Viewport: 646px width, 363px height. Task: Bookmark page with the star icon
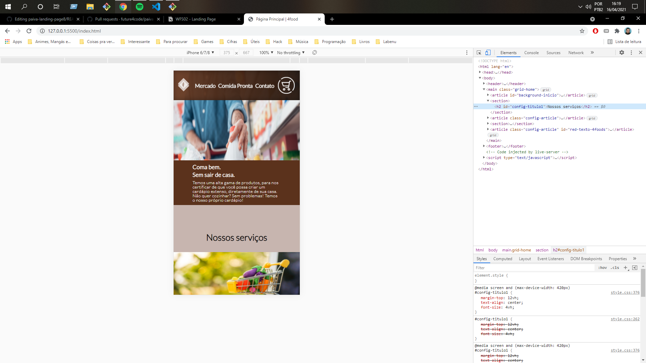(582, 31)
